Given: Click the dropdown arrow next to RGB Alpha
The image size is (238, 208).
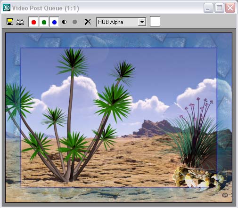Looking at the screenshot, I should [x=142, y=22].
